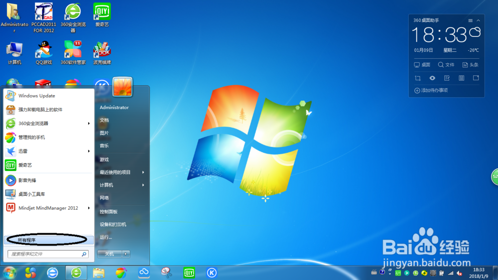
Task: Click the 搜索程序和文件 search box
Action: point(48,254)
